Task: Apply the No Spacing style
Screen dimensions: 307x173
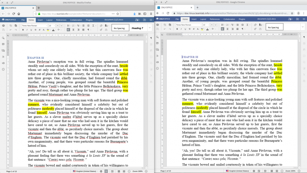Action: click(x=119, y=27)
